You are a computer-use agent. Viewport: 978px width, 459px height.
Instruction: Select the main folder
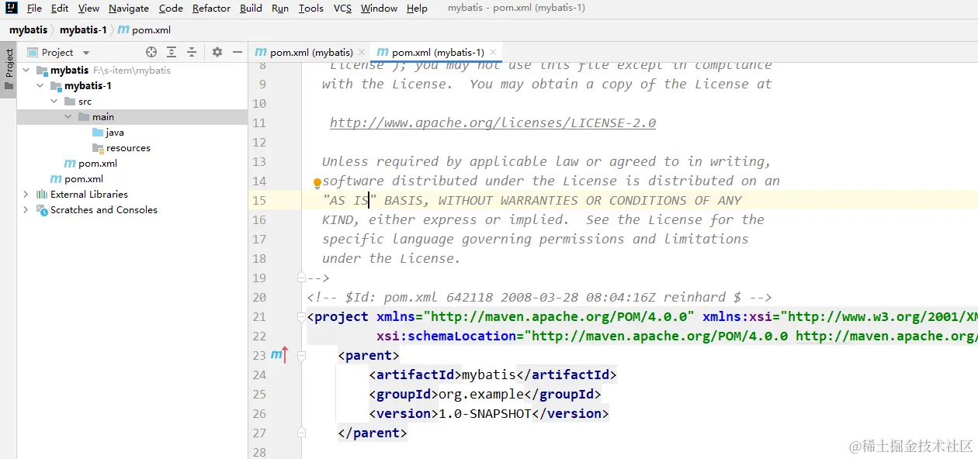(103, 116)
